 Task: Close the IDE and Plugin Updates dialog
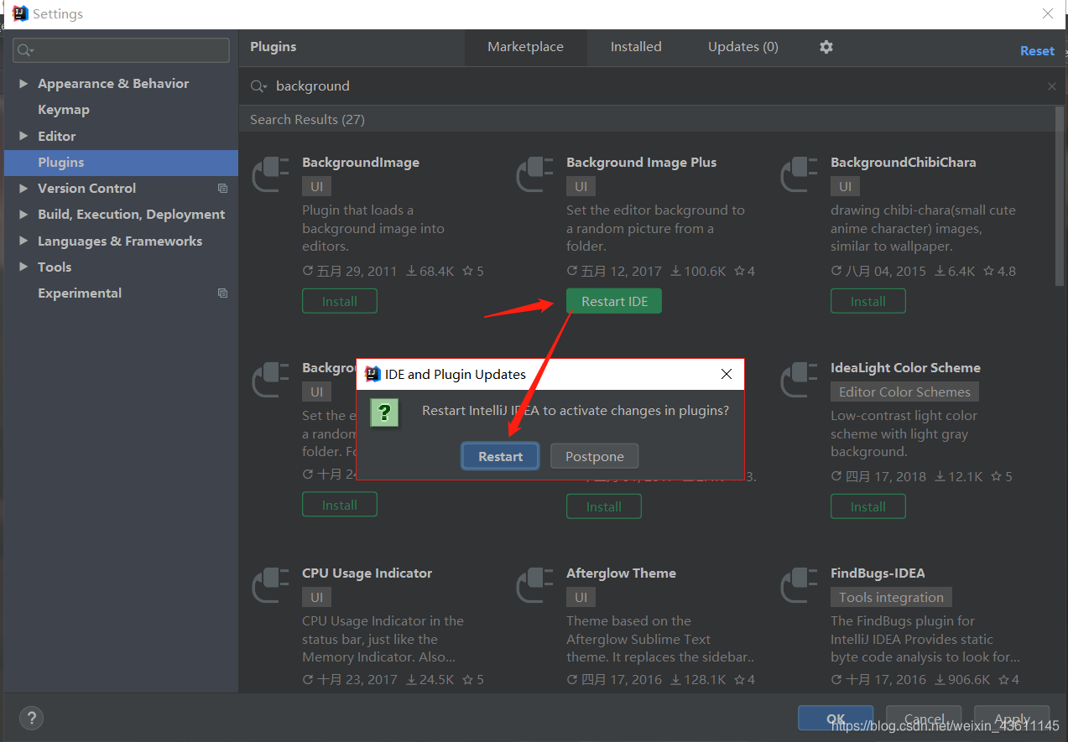[x=727, y=374]
